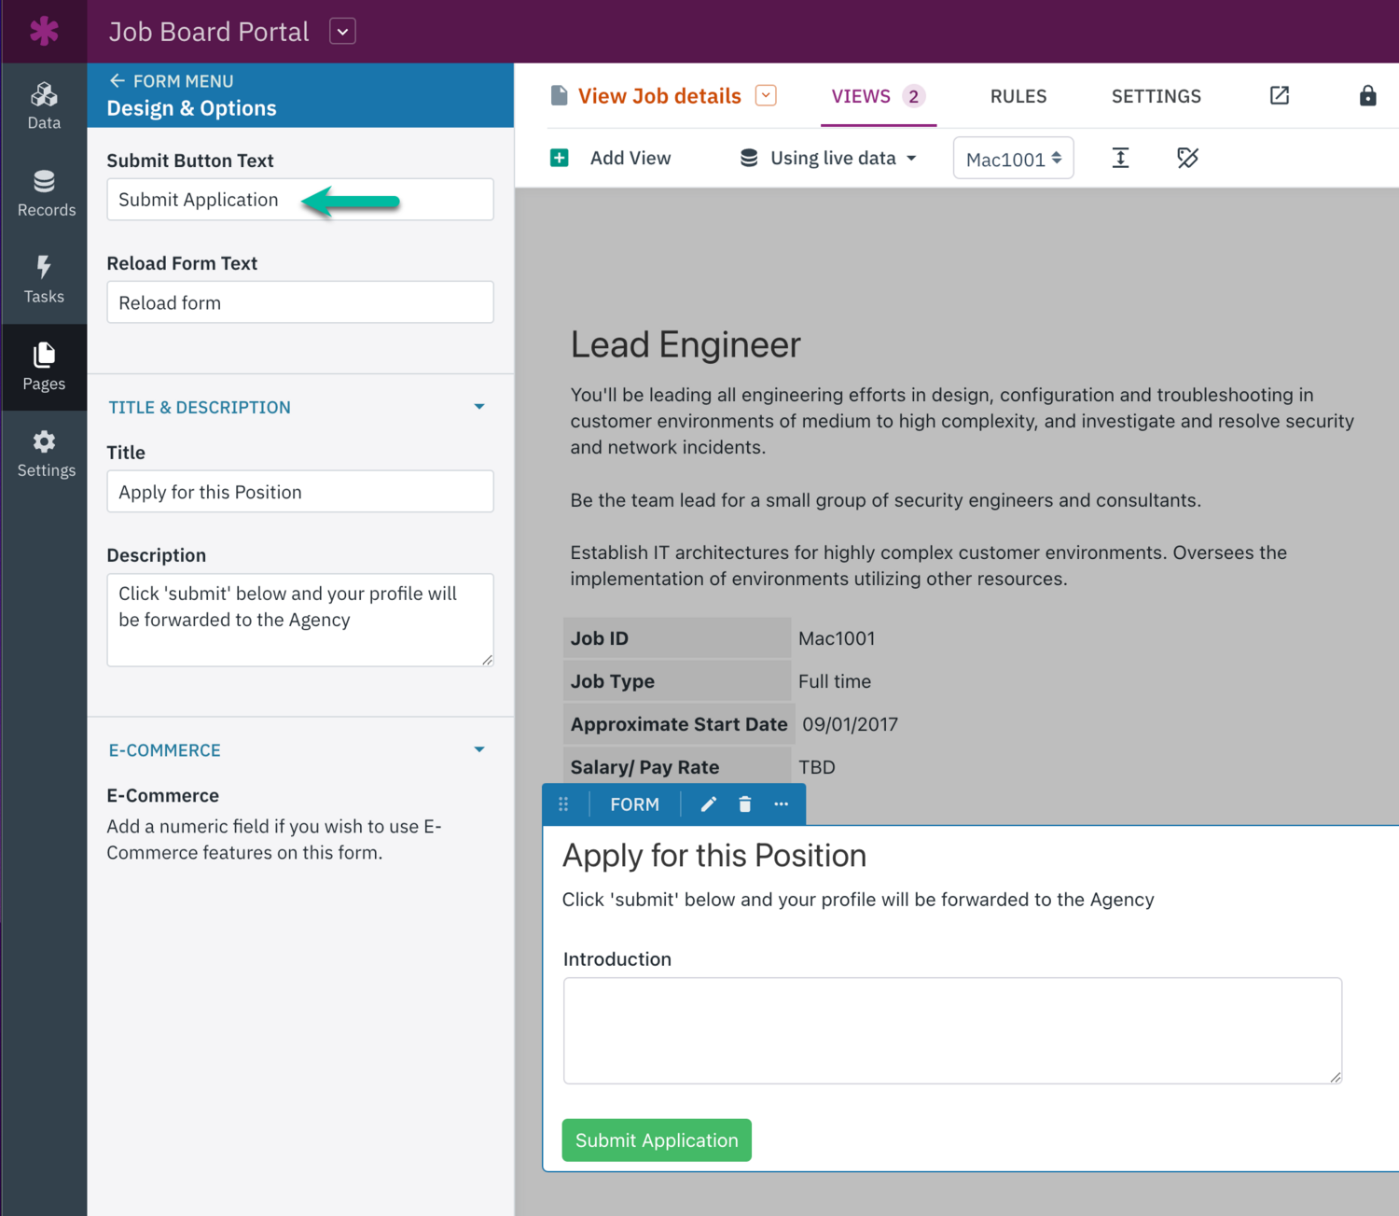The height and width of the screenshot is (1216, 1399).
Task: Preview the page with the external link icon
Action: coord(1279,95)
